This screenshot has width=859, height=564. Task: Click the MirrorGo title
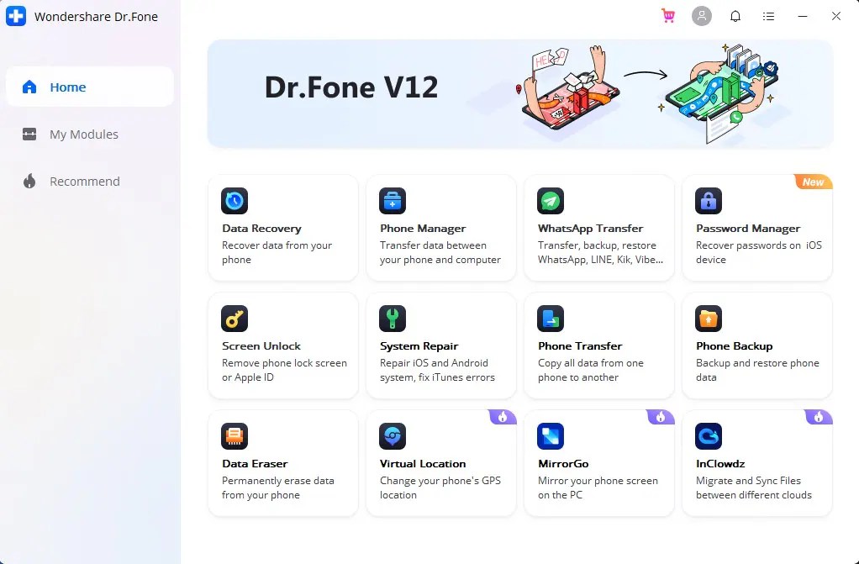pyautogui.click(x=563, y=464)
